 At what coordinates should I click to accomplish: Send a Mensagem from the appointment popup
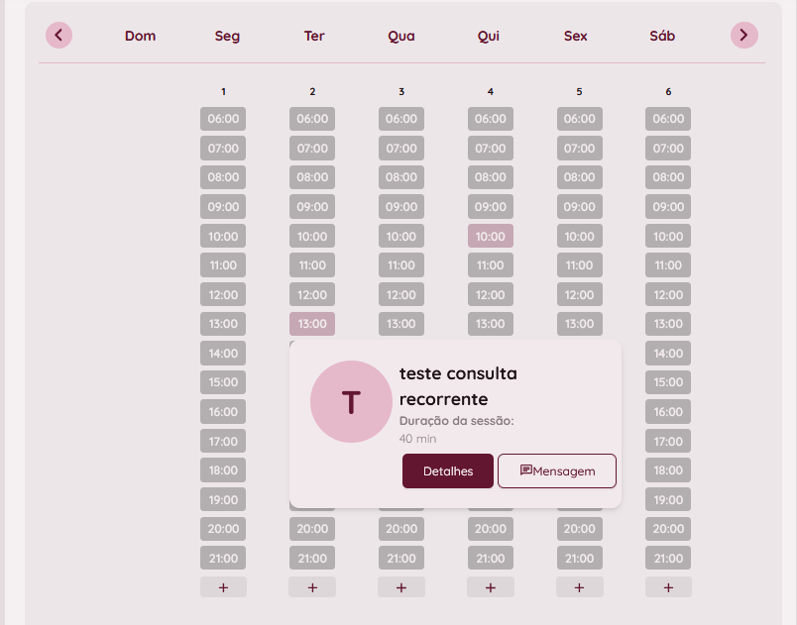(x=557, y=471)
